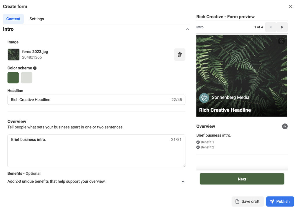The height and width of the screenshot is (208, 297).
Task: Close the Create form dialog
Action: 291,7
